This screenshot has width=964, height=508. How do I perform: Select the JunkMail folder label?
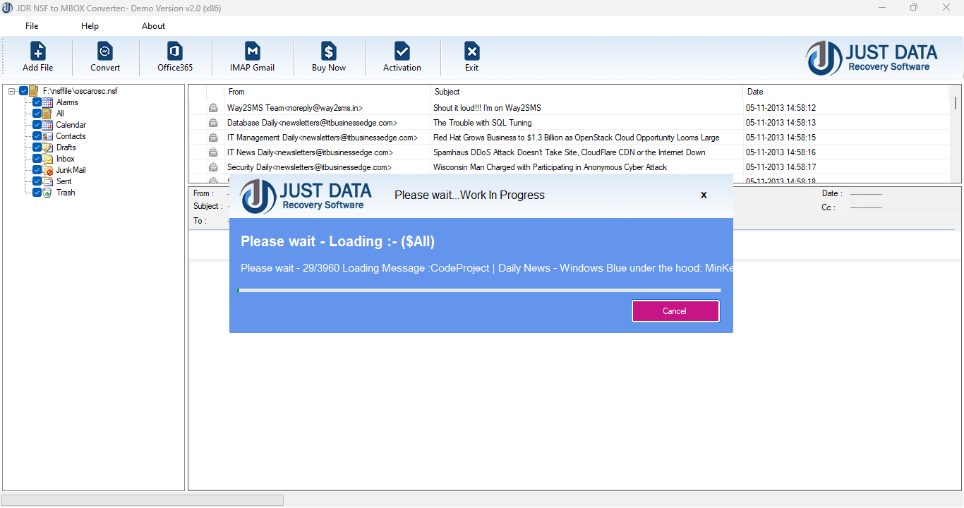(71, 170)
